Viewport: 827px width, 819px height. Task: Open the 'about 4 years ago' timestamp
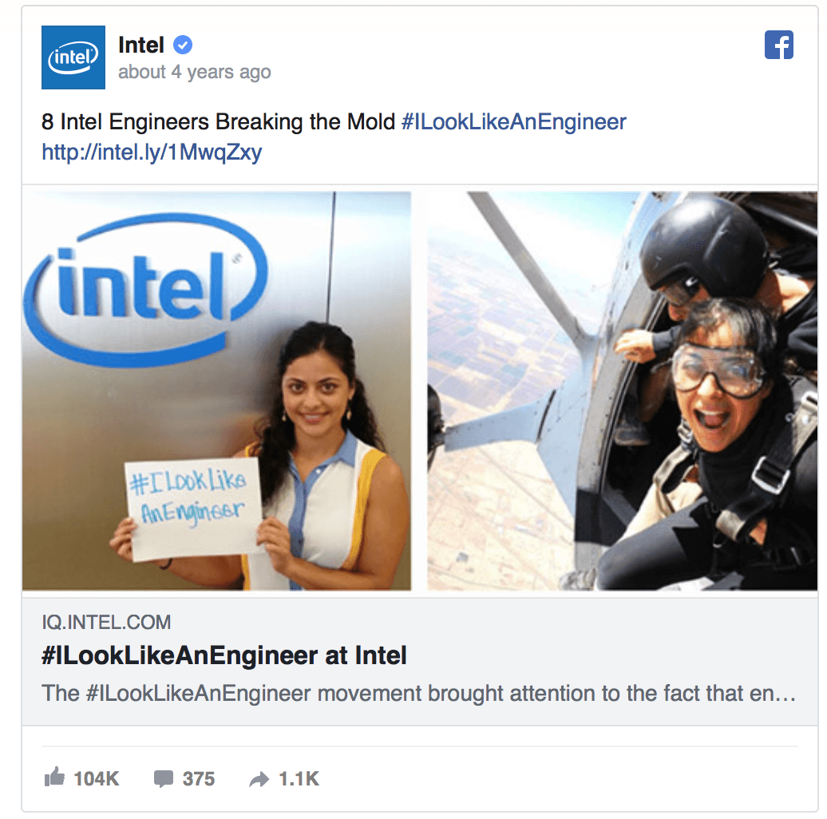(x=194, y=72)
